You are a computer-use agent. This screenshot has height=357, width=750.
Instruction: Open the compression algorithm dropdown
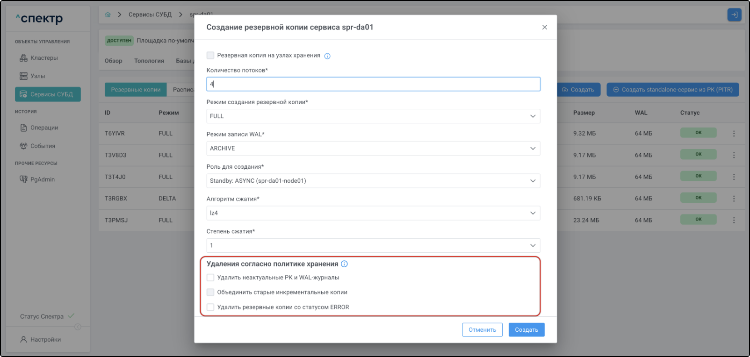pos(373,213)
